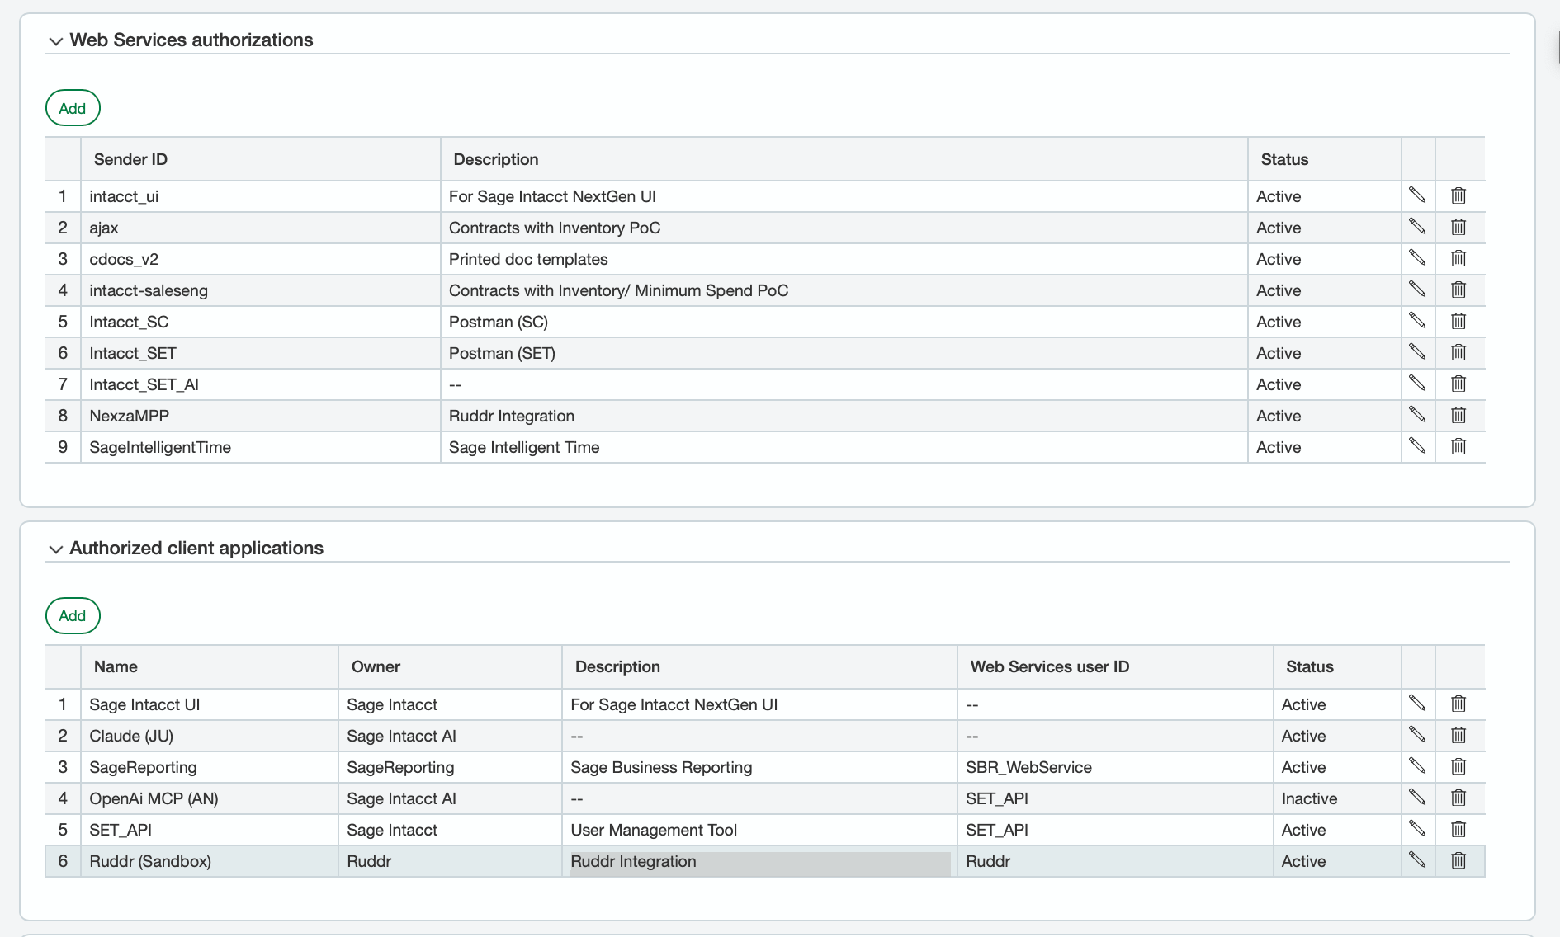The width and height of the screenshot is (1560, 937).
Task: Edit the SageIntelligentTime authorization
Action: [1417, 446]
